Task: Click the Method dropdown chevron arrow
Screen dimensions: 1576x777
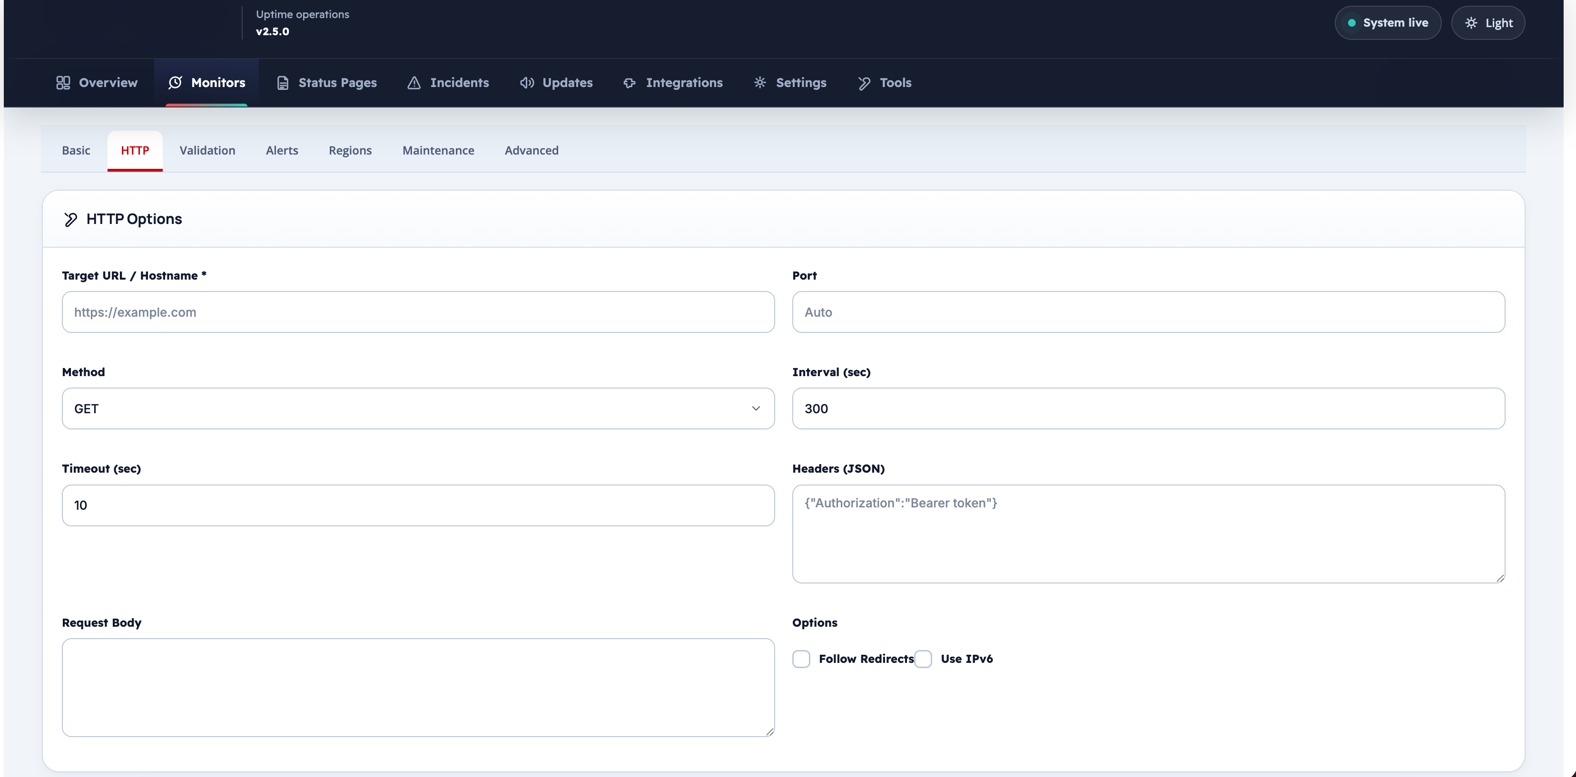Action: click(756, 408)
